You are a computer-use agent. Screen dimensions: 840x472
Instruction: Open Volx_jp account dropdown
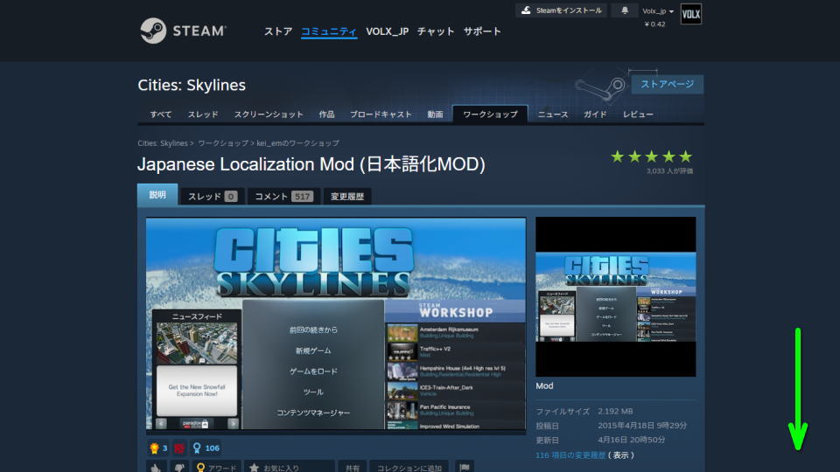658,11
